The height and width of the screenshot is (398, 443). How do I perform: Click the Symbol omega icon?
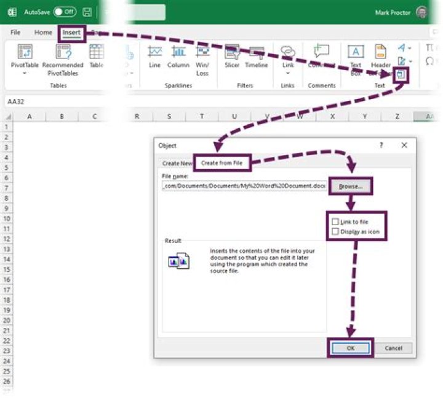point(429,61)
